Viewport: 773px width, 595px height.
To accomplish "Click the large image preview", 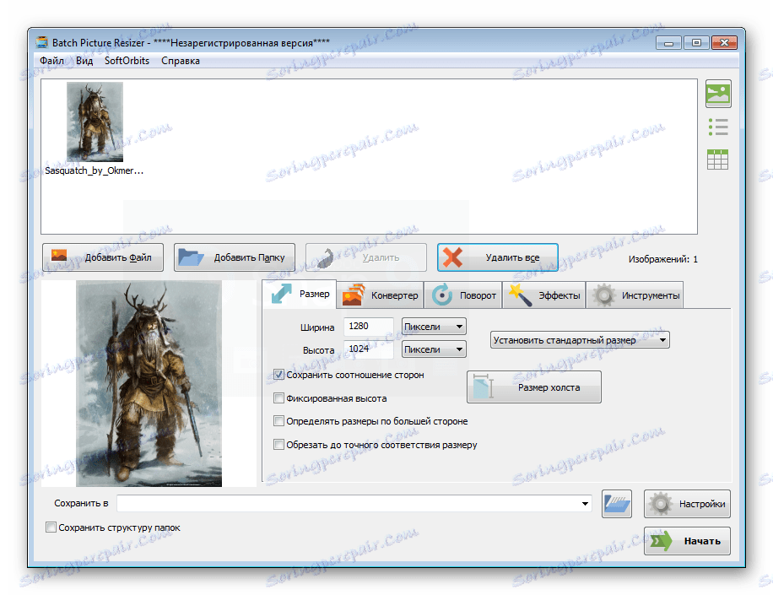I will coord(149,383).
